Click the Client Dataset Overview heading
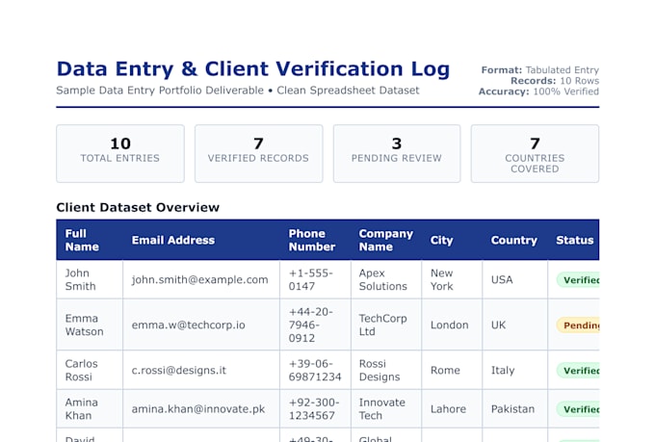Viewport: 655px width, 442px height. (x=138, y=208)
